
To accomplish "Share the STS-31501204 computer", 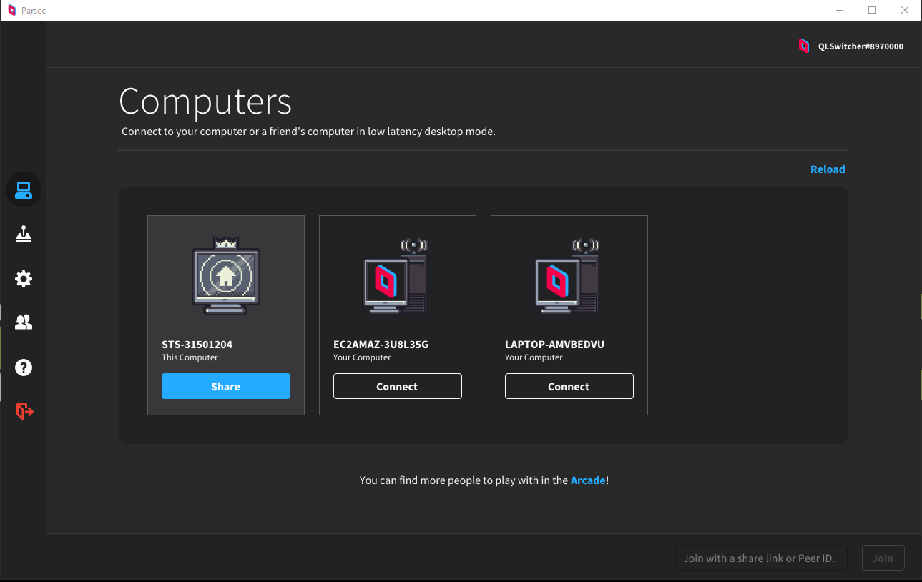I will point(226,386).
